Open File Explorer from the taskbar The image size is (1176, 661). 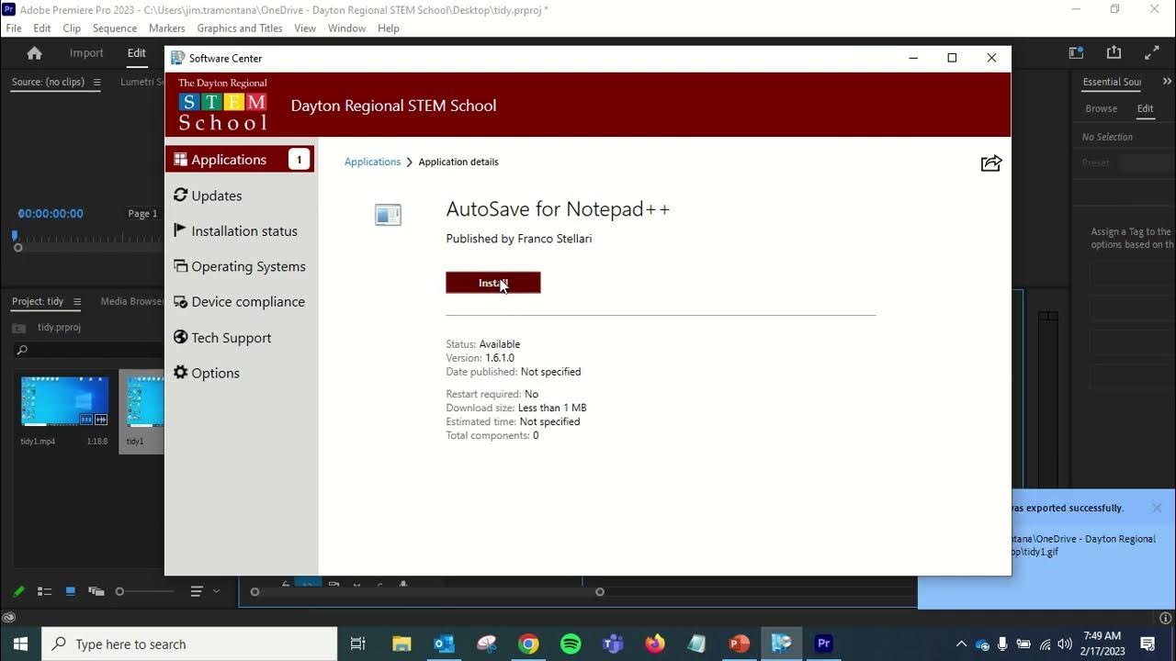(401, 644)
